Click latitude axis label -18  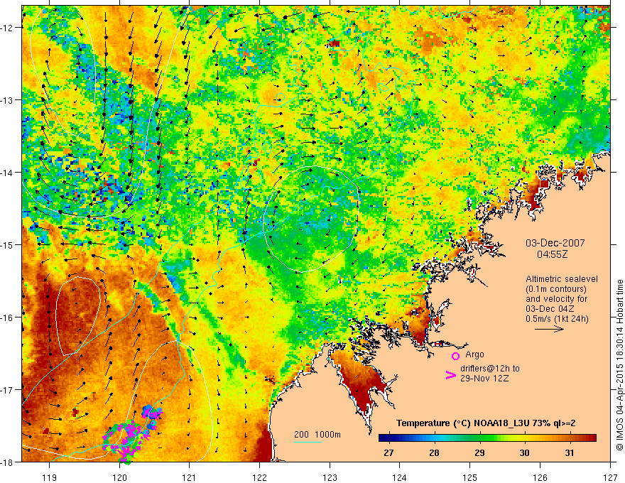coord(9,462)
